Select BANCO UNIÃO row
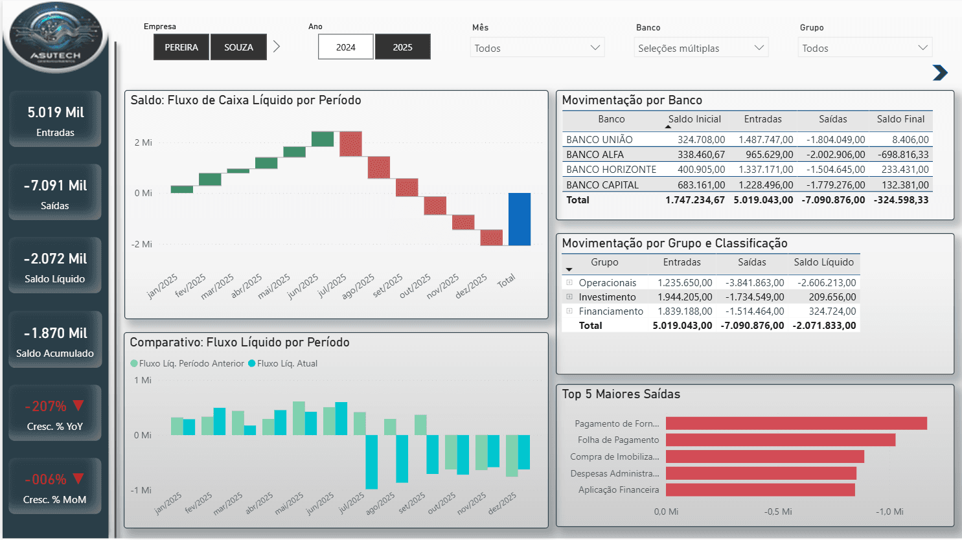Viewport: 962px width, 540px height. (748, 139)
